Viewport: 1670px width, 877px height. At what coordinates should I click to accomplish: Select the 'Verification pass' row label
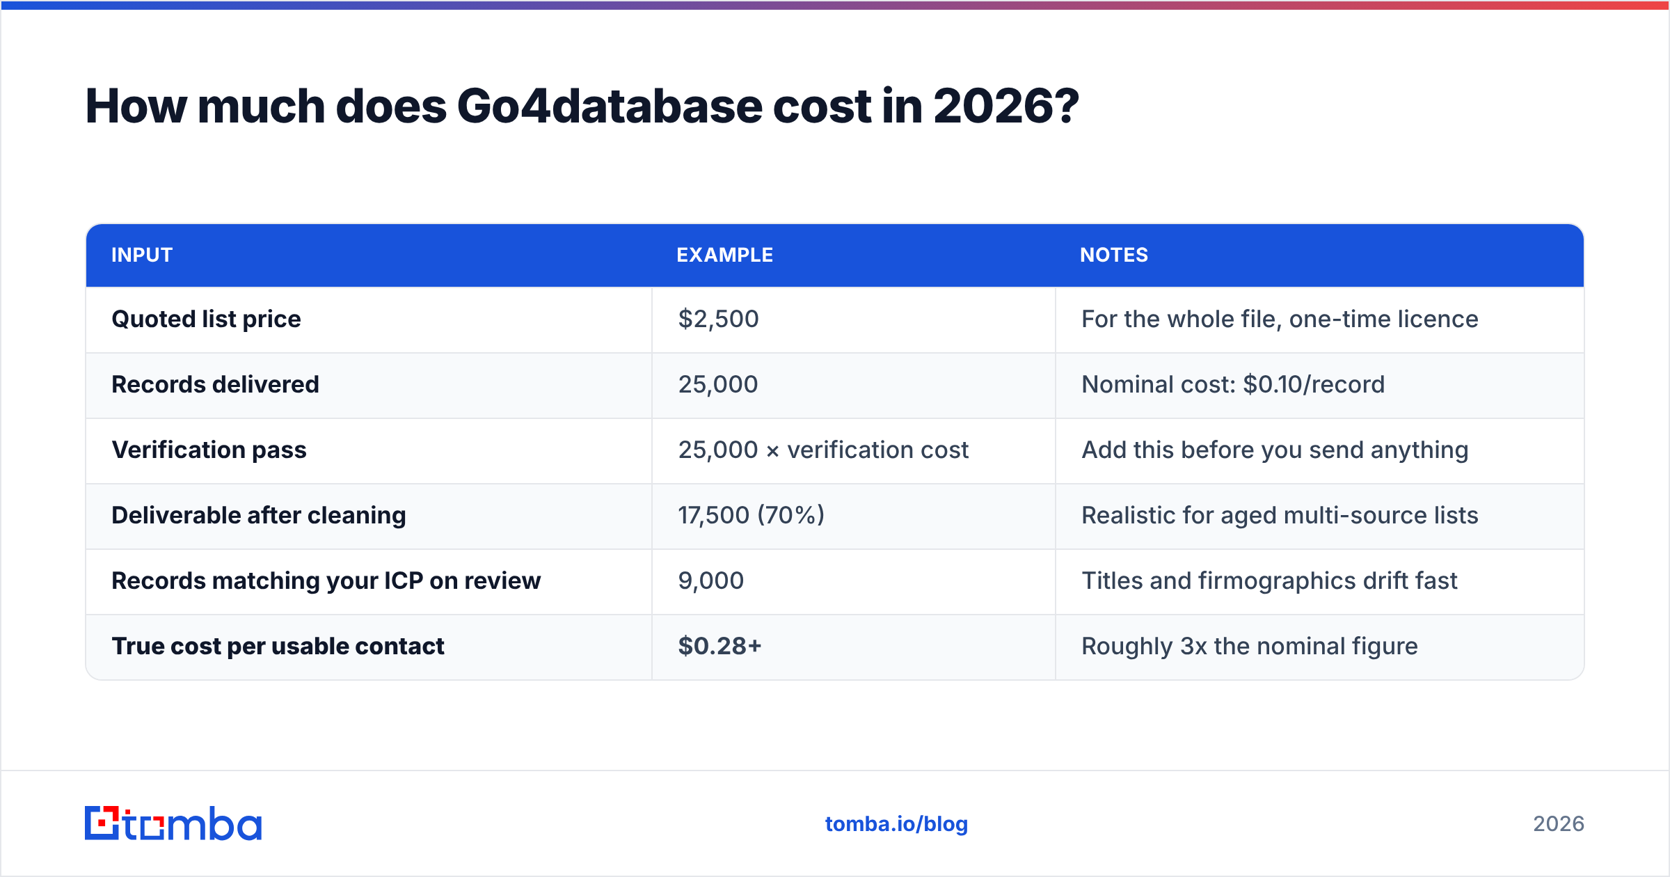pyautogui.click(x=209, y=450)
